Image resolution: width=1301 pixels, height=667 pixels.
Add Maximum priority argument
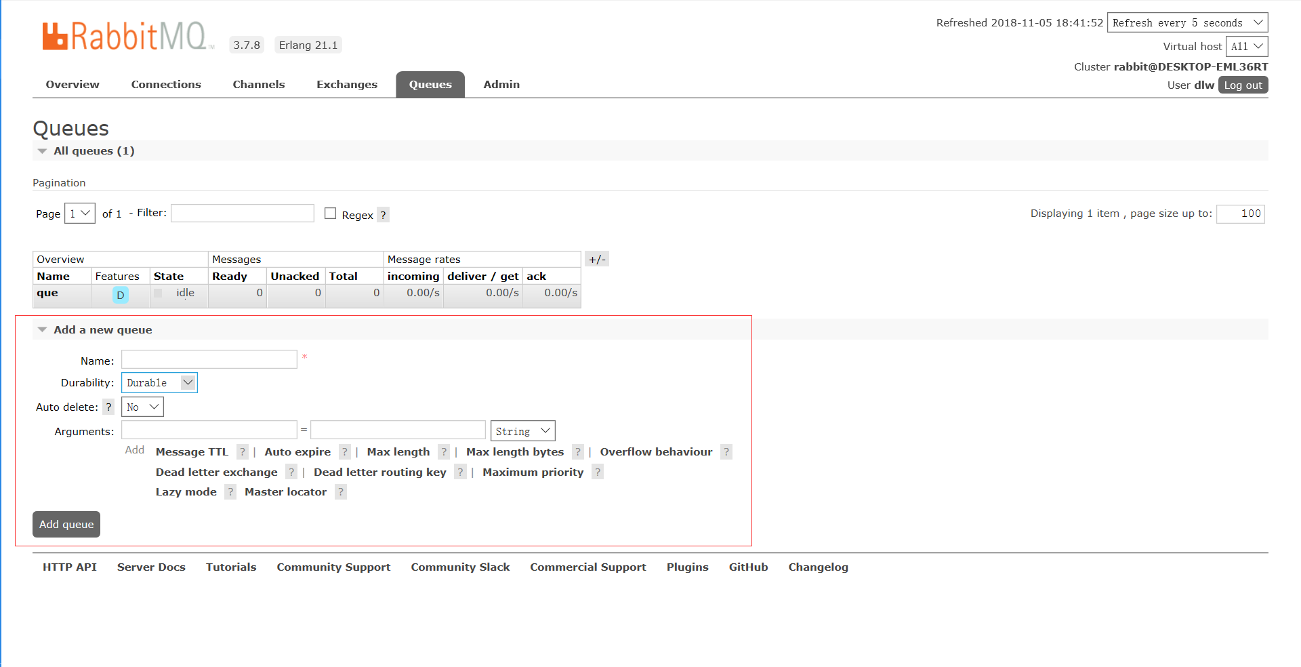click(533, 472)
